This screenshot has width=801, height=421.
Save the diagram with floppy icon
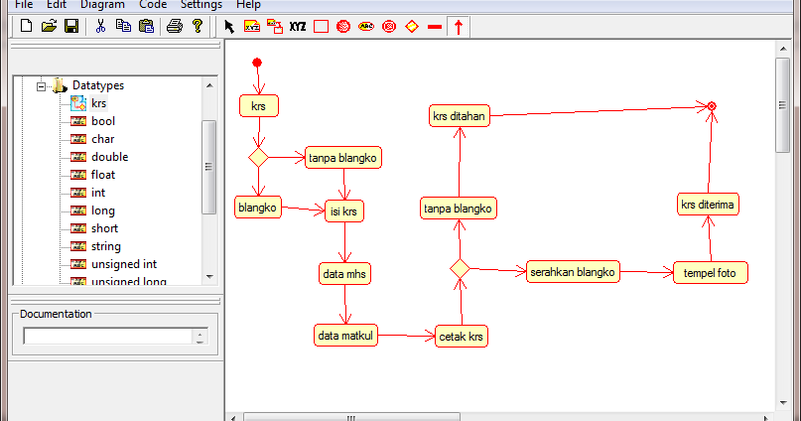coord(71,26)
